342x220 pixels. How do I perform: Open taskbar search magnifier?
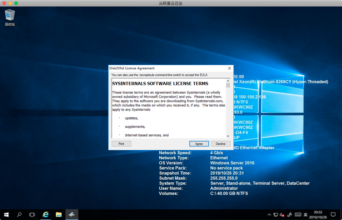(19, 214)
